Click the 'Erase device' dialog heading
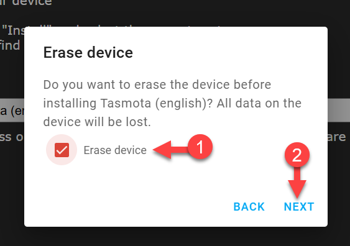Screen dimensions: 350x246 [88, 53]
